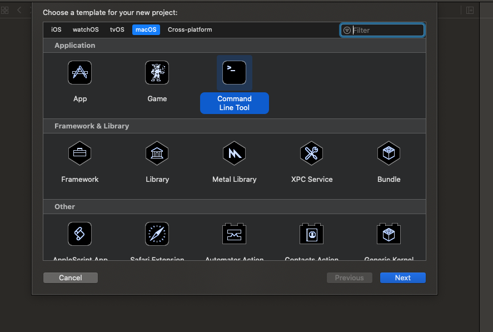The width and height of the screenshot is (493, 332).
Task: Click the Library label text
Action: [x=157, y=180]
